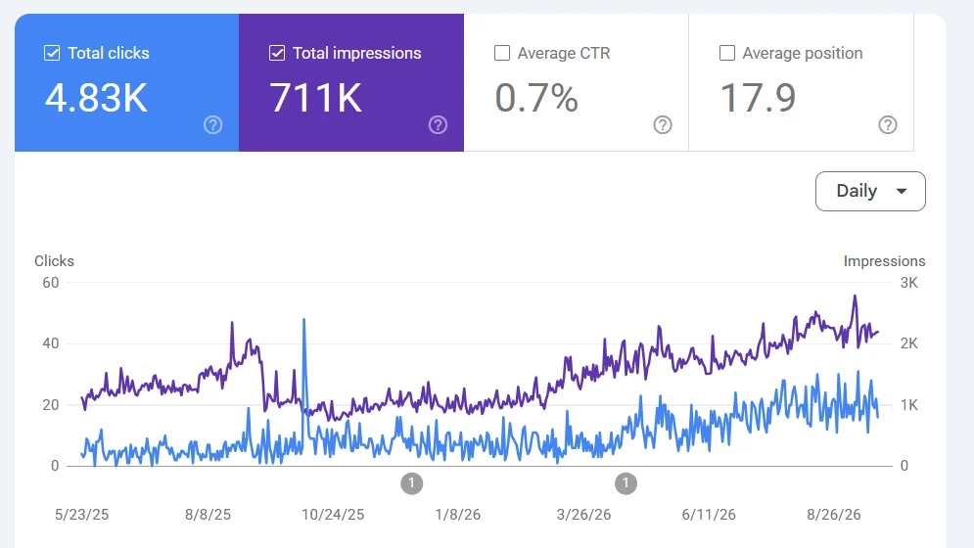Enable the Average position checkbox

[726, 53]
